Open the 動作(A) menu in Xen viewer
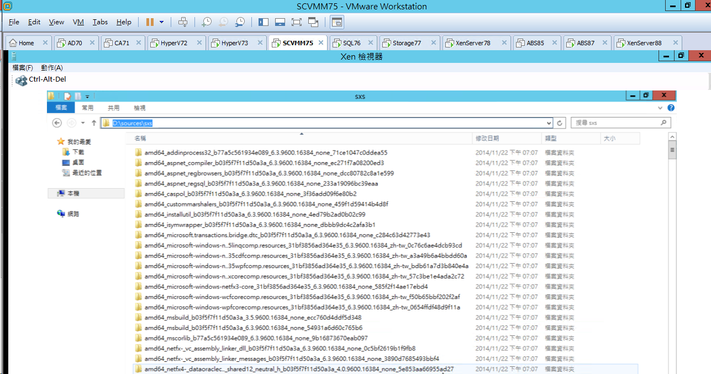The width and height of the screenshot is (711, 374). tap(52, 67)
